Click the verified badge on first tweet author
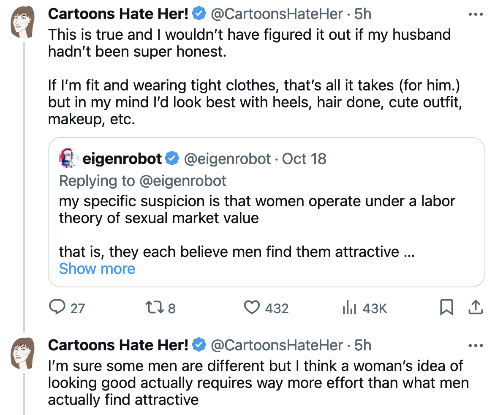Screen dimensions: 495x415 tap(199, 14)
